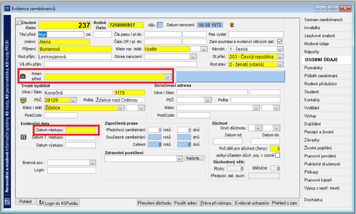Click the Datum nástupu input field

tap(81, 130)
